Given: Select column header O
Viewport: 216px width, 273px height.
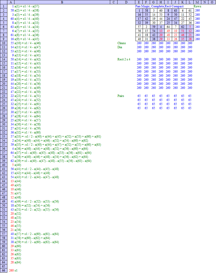Looking at the screenshot, I should [212, 2].
